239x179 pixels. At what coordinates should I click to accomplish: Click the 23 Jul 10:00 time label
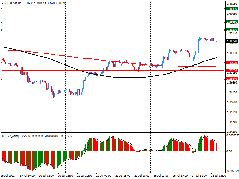pos(142,175)
